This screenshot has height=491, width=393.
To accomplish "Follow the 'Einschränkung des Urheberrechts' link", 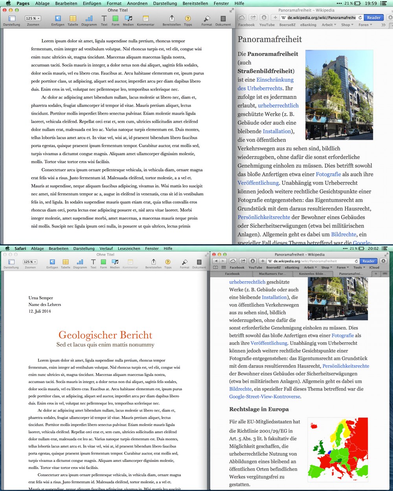I will (266, 84).
